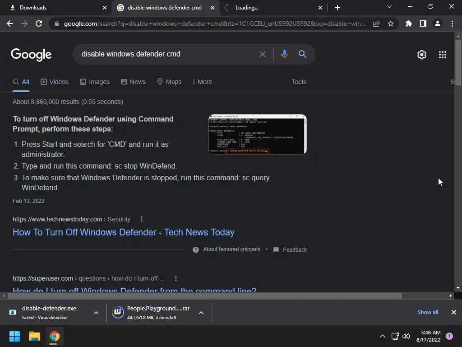Share this page icon in address bar
This screenshot has height=347, width=462.
click(376, 23)
